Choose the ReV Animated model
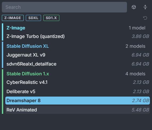The image size is (152, 130). [77, 110]
